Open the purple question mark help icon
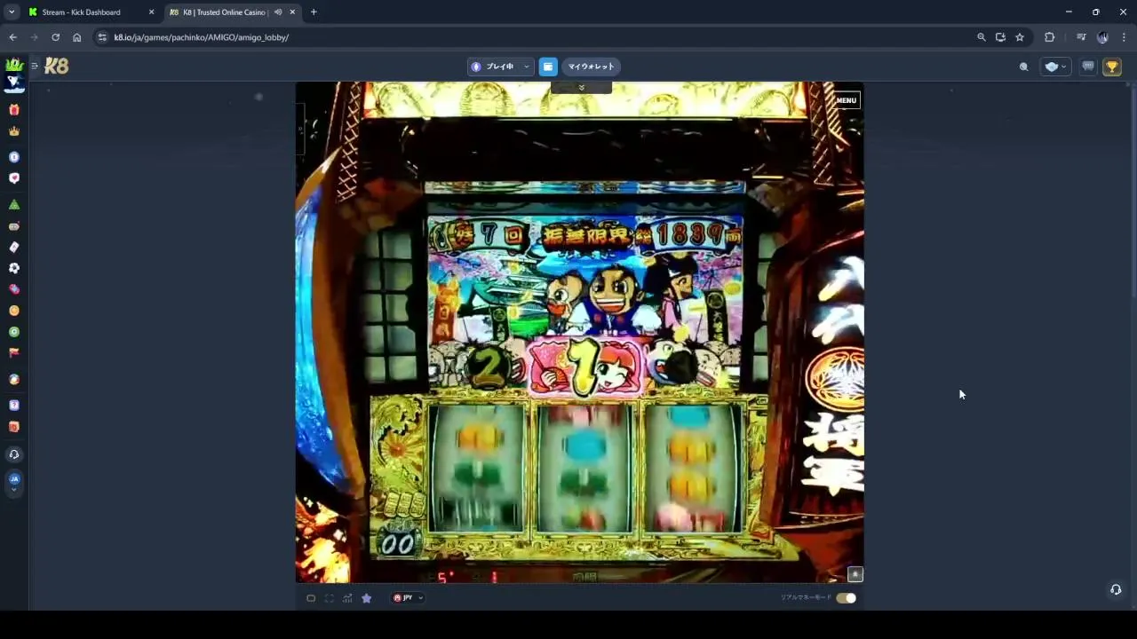The height and width of the screenshot is (639, 1137). tap(14, 406)
